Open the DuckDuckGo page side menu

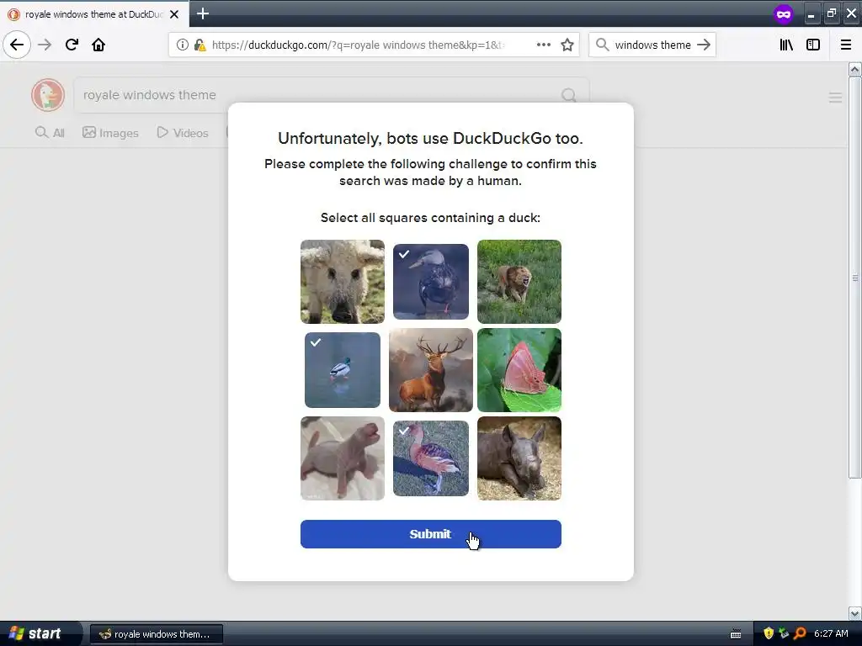(835, 98)
